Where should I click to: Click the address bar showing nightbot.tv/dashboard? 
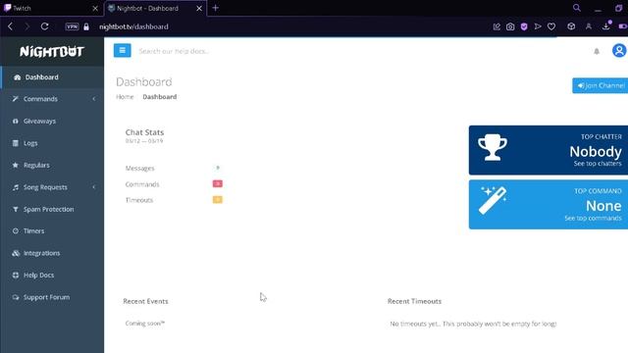coord(133,26)
